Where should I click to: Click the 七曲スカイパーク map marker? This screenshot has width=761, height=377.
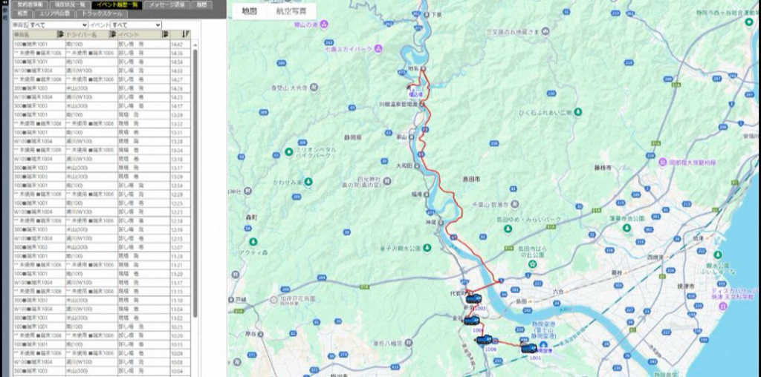378,48
